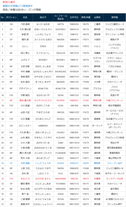Screen dimensions: 126x207
Task: Click the birth date 1990/12/6
Action: (74, 89)
